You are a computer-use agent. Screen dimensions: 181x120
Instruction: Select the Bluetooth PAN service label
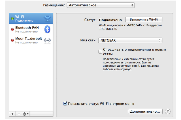[26, 27]
